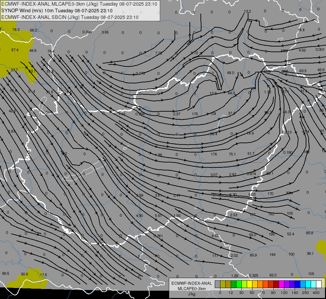Screen dimensions: 326x299
Task: Click the map value '68.0'
Action: 230,73
